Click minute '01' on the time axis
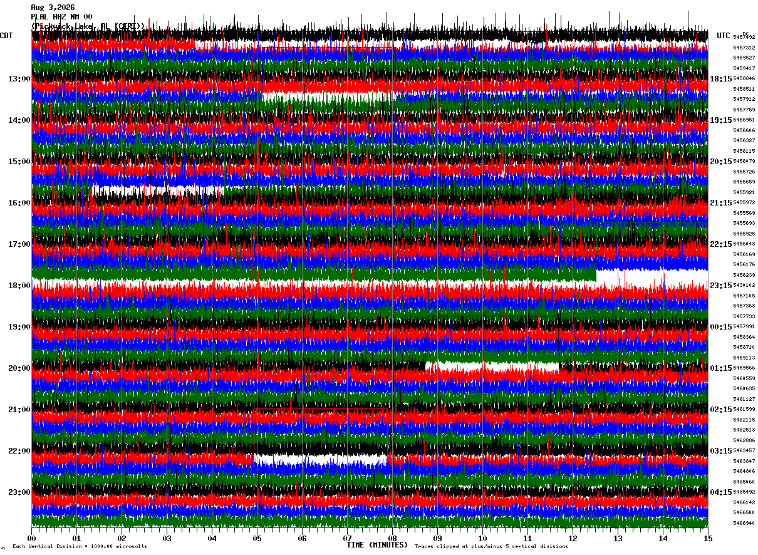 coord(76,538)
